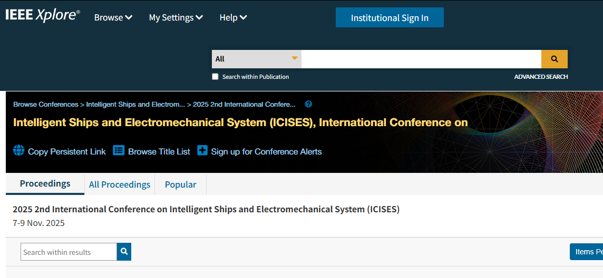Sign up for Conference Alerts link

[x=267, y=151]
